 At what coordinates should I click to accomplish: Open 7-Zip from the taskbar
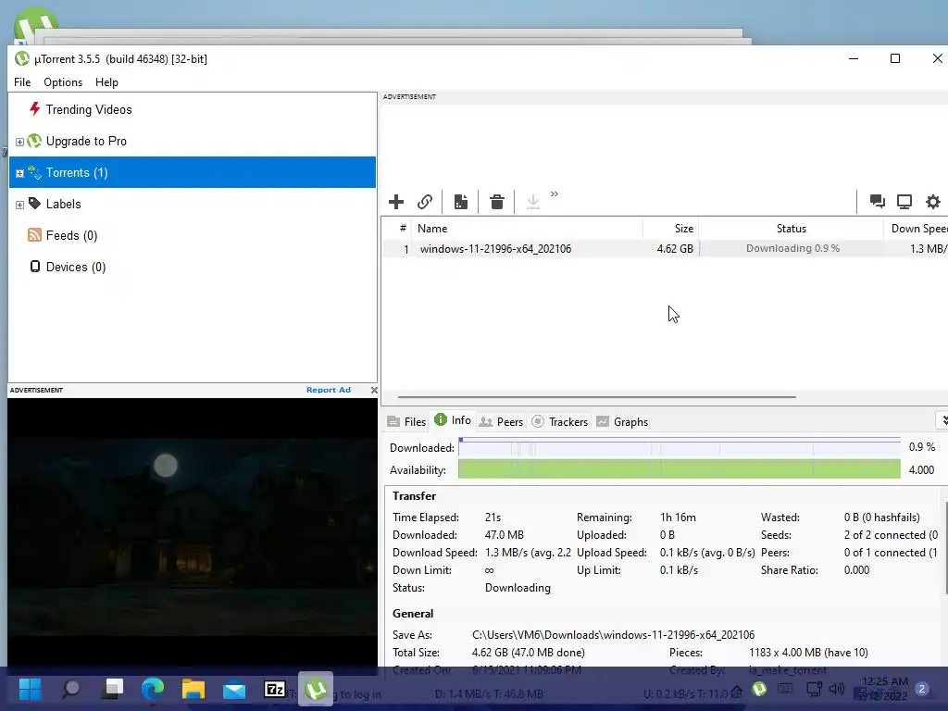click(x=274, y=689)
